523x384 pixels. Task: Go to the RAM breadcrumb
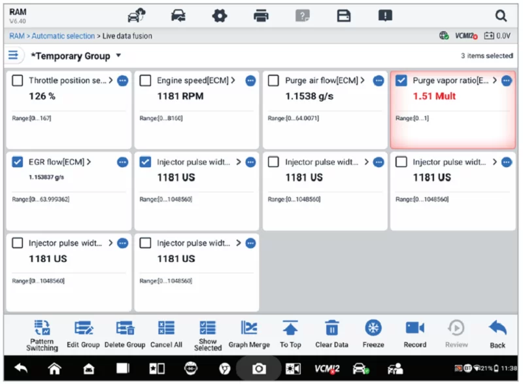[16, 36]
